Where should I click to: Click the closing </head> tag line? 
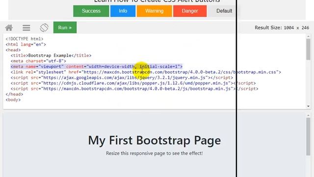[14, 94]
